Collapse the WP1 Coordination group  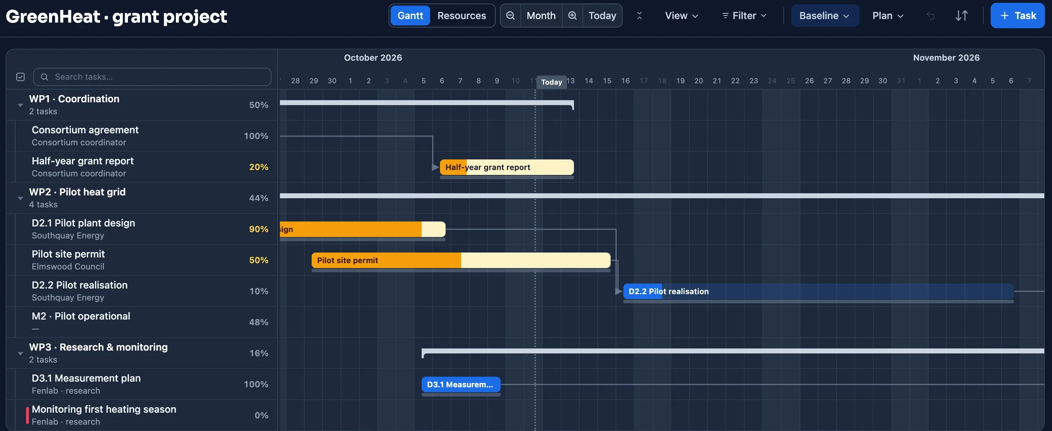click(20, 105)
